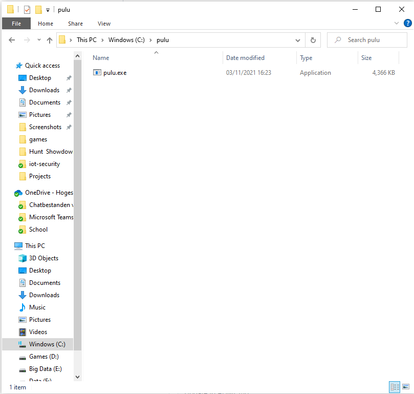Viewport: 414px width, 394px height.
Task: Sort by the Date modified column
Action: (x=245, y=58)
